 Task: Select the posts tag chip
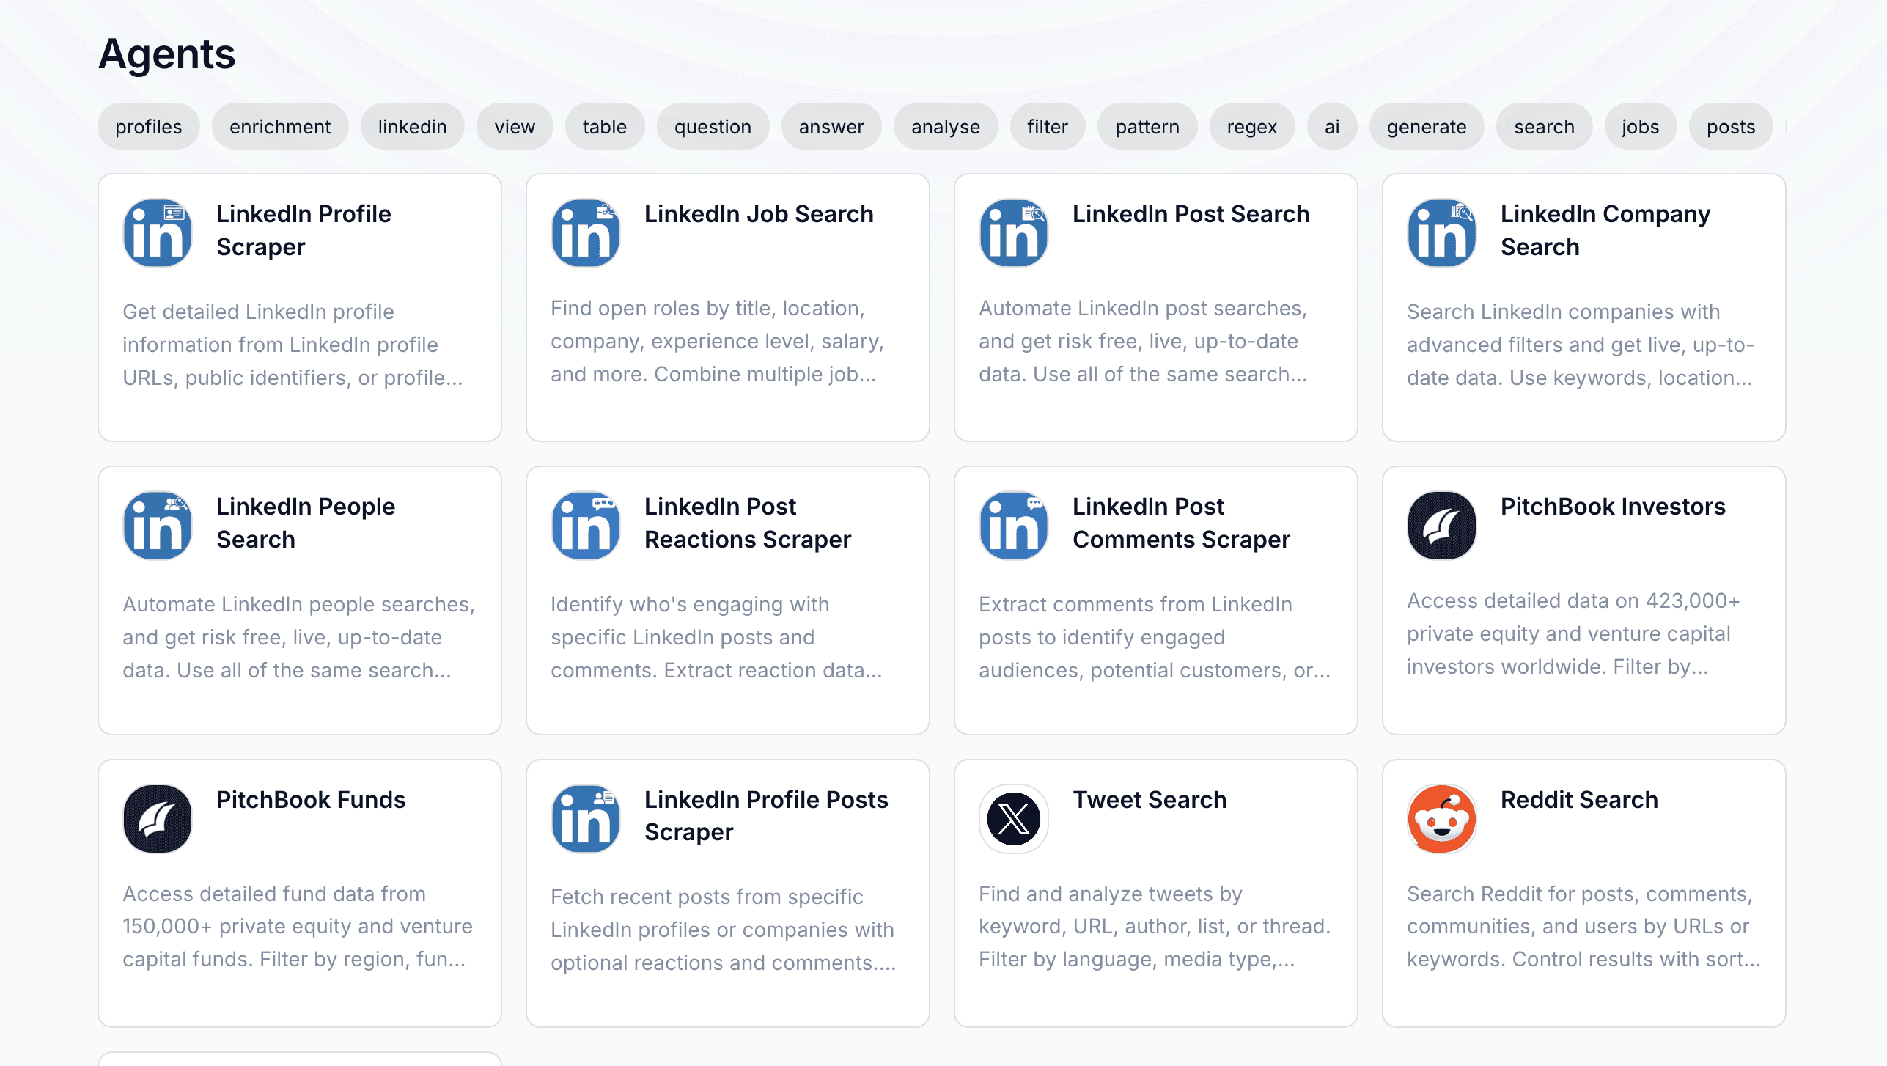click(1731, 127)
